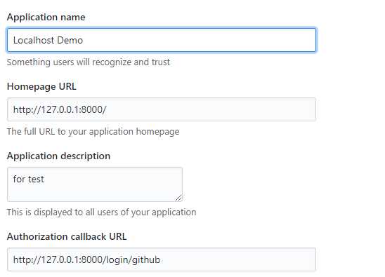Select the Application description text area
The width and height of the screenshot is (385, 277).
click(95, 184)
